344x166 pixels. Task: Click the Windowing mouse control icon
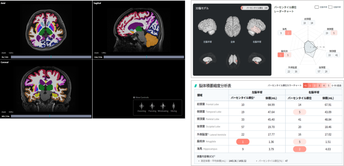[x=163, y=106]
